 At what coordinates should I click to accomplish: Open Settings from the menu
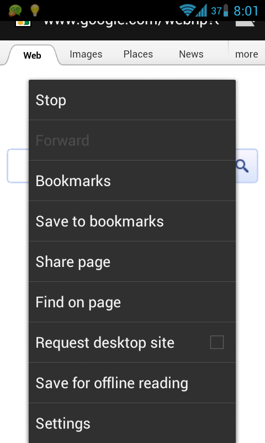coord(132,423)
